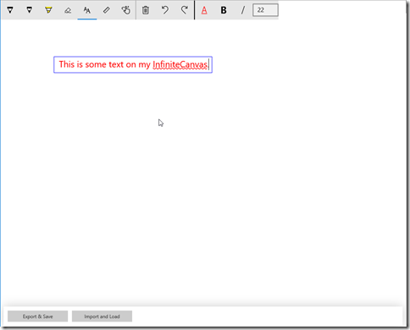The height and width of the screenshot is (330, 410).
Task: Activate the text tool
Action: point(87,10)
